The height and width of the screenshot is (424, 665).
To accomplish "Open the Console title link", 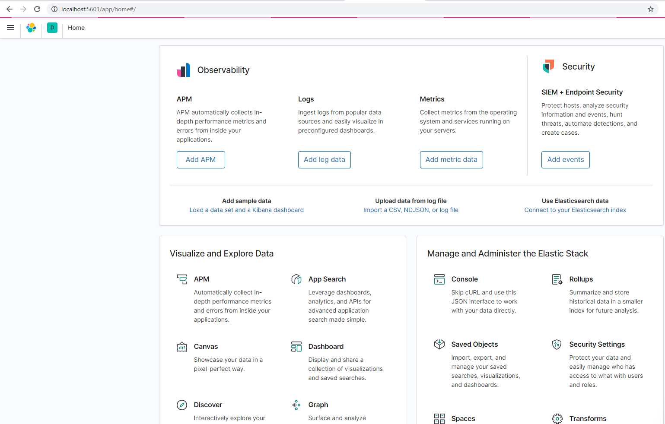I will [465, 279].
